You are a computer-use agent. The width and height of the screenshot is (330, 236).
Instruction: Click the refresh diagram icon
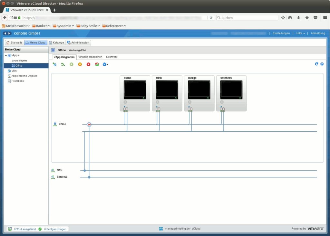(316, 64)
